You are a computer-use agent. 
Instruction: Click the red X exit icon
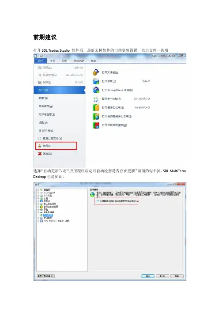coord(40,154)
